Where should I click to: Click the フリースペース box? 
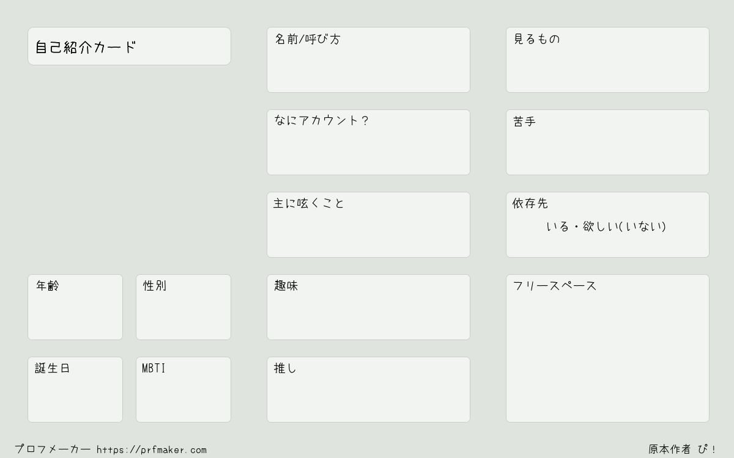coord(607,348)
